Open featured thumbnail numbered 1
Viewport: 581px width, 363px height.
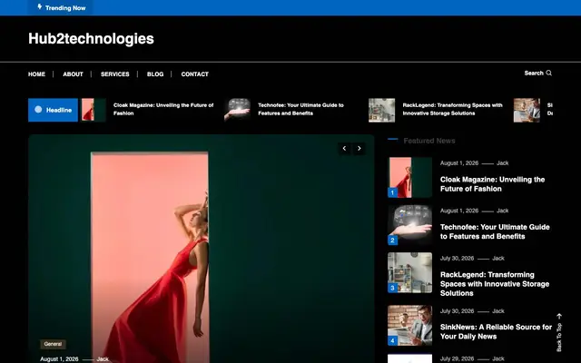[x=409, y=178]
